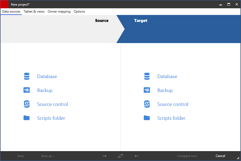The image size is (241, 161).
Task: Cancel the new project setup
Action: 220,156
